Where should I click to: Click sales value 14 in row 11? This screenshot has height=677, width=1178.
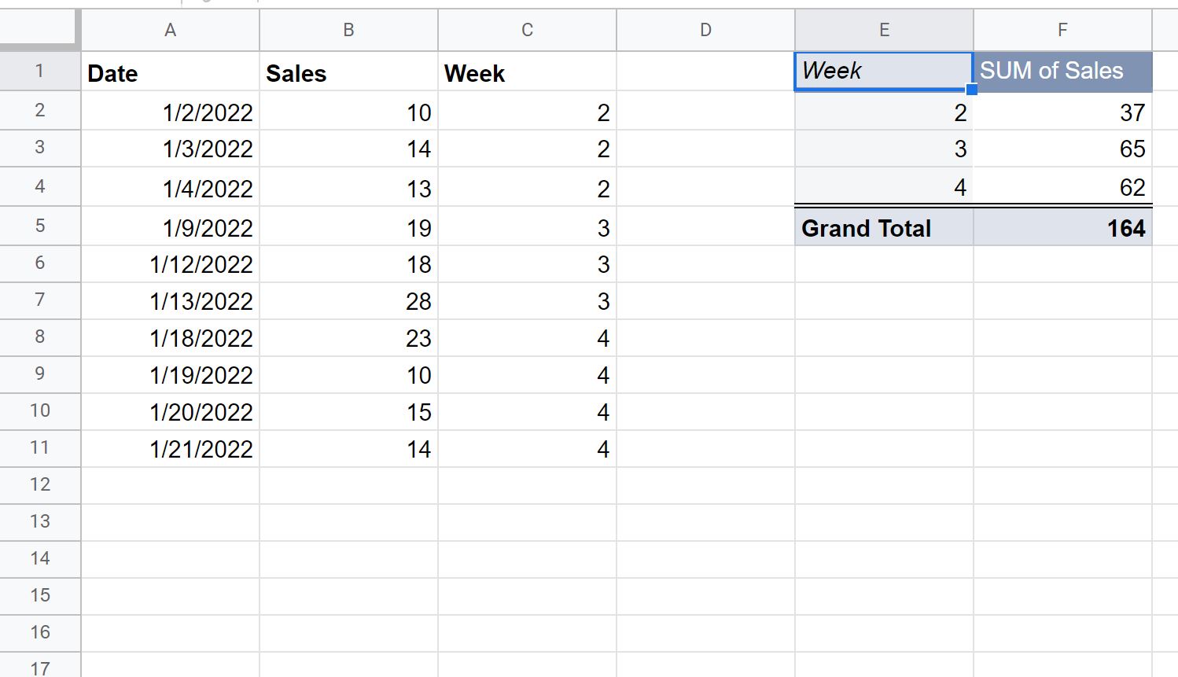coord(348,449)
